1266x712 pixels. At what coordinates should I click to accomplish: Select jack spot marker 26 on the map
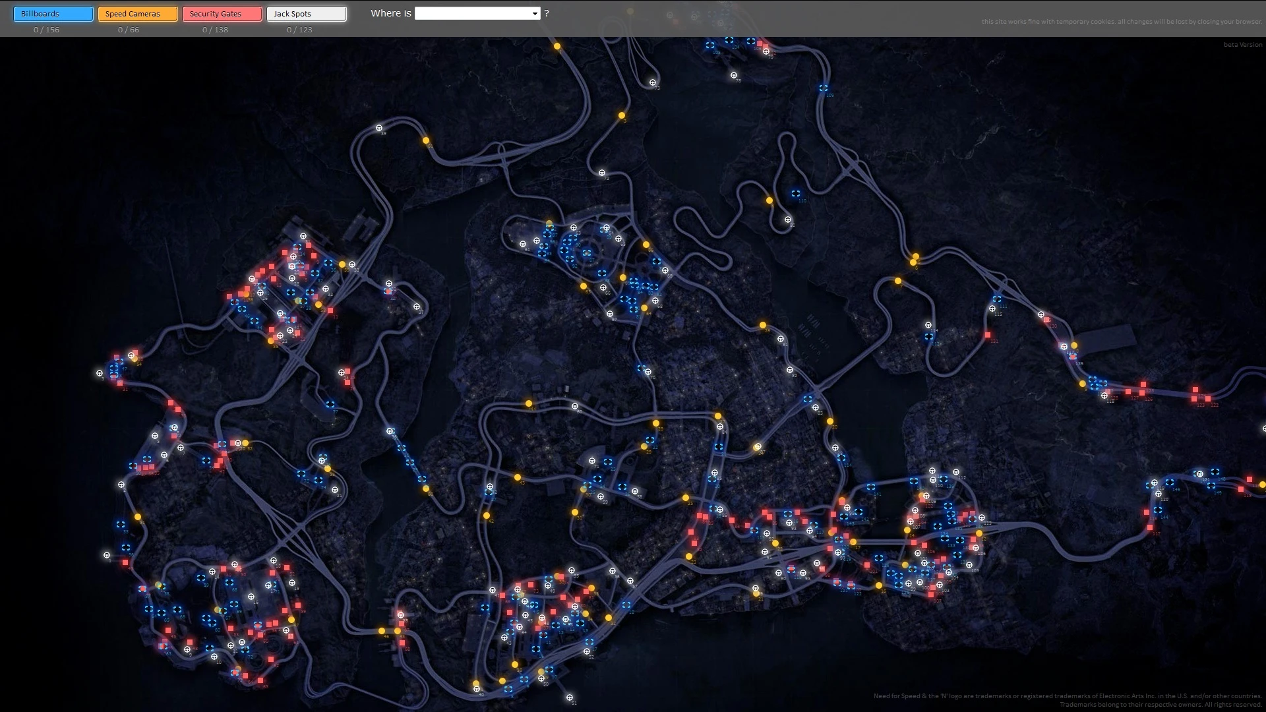260,293
